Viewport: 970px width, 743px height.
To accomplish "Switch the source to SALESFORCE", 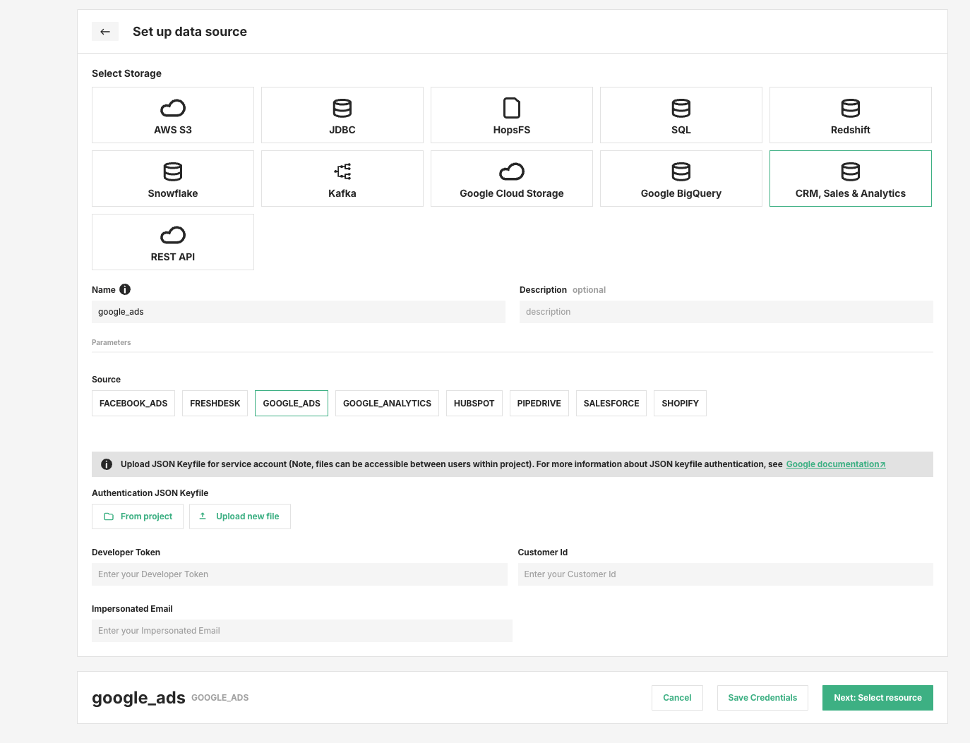I will click(611, 403).
